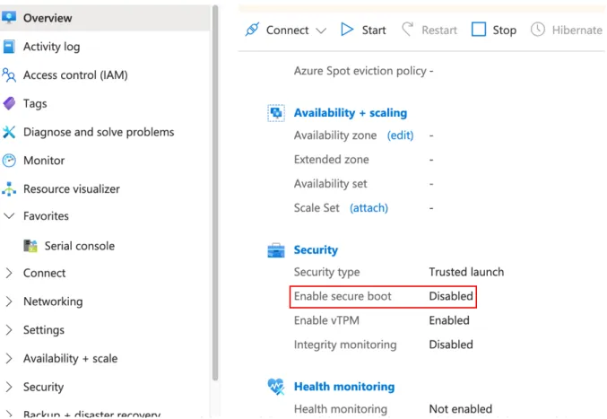Open the Connect dropdown arrow in toolbar

321,31
